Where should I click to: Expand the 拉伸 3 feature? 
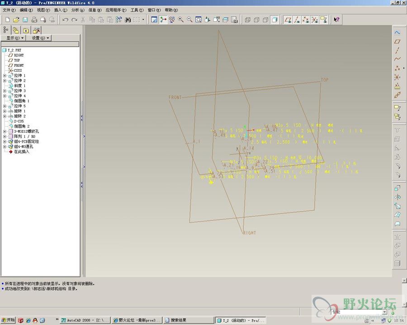[5, 91]
